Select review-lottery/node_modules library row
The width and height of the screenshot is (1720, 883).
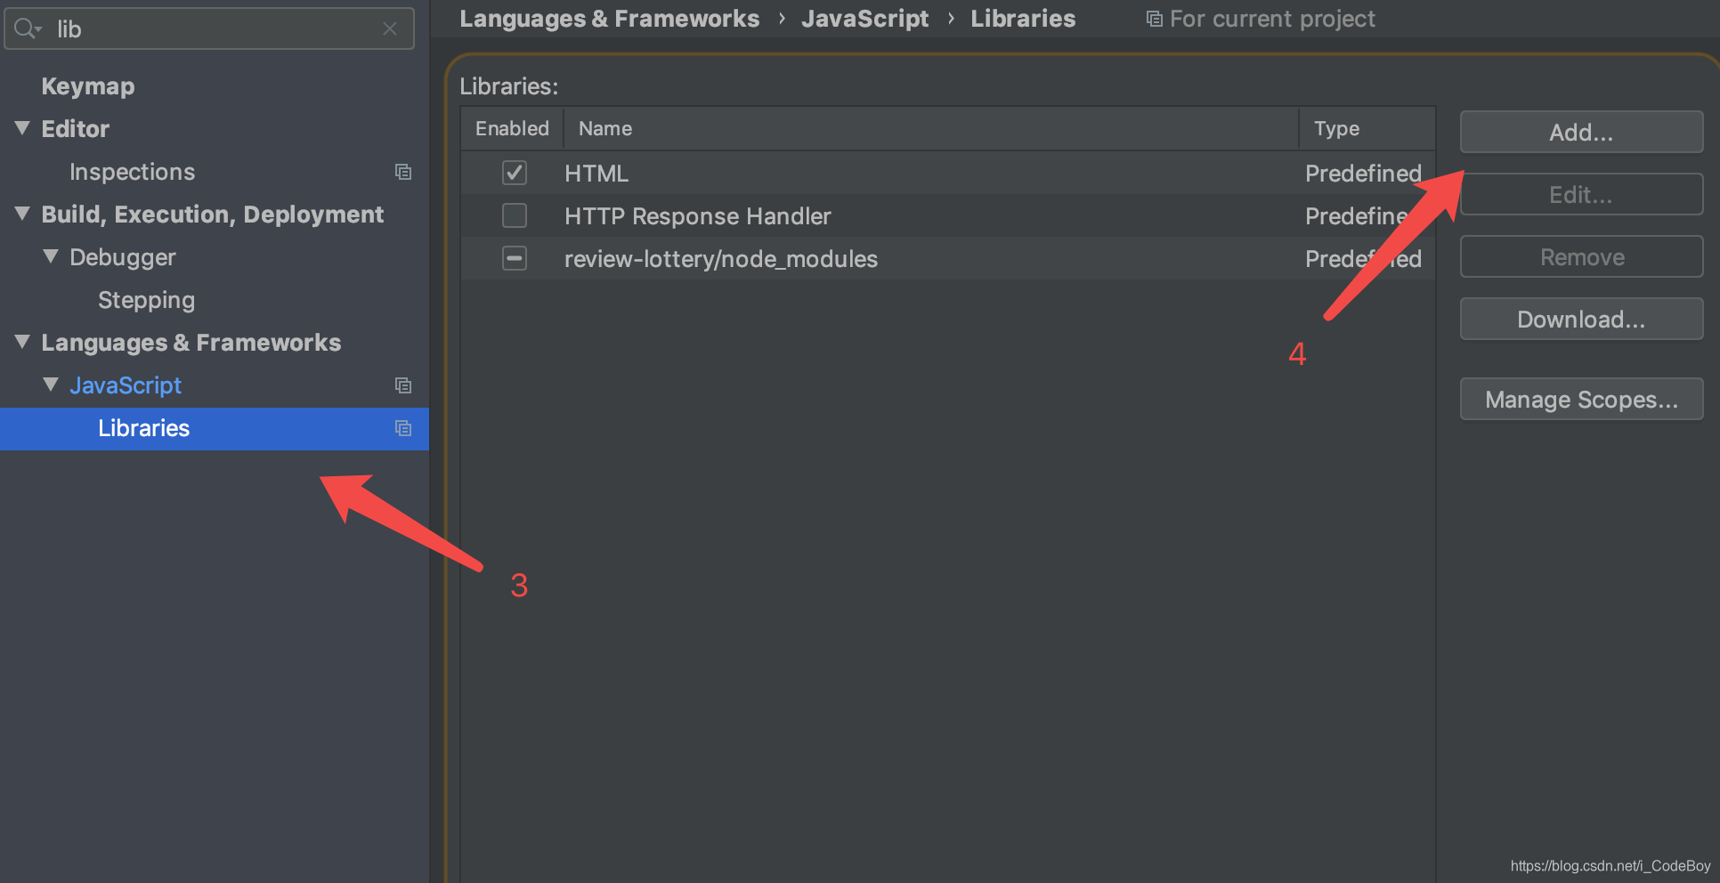(948, 258)
